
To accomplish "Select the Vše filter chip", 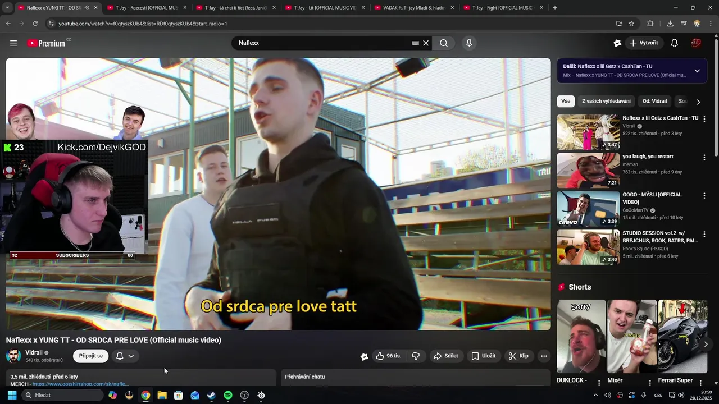I will [x=566, y=102].
